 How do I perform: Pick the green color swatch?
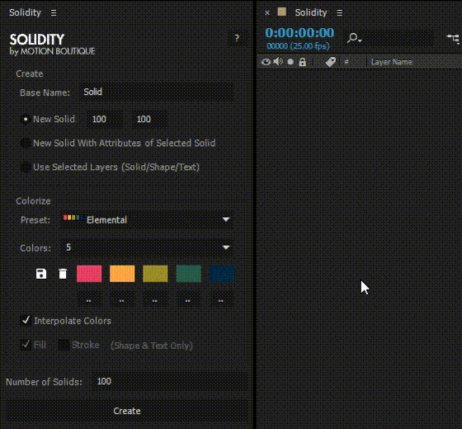click(x=189, y=274)
